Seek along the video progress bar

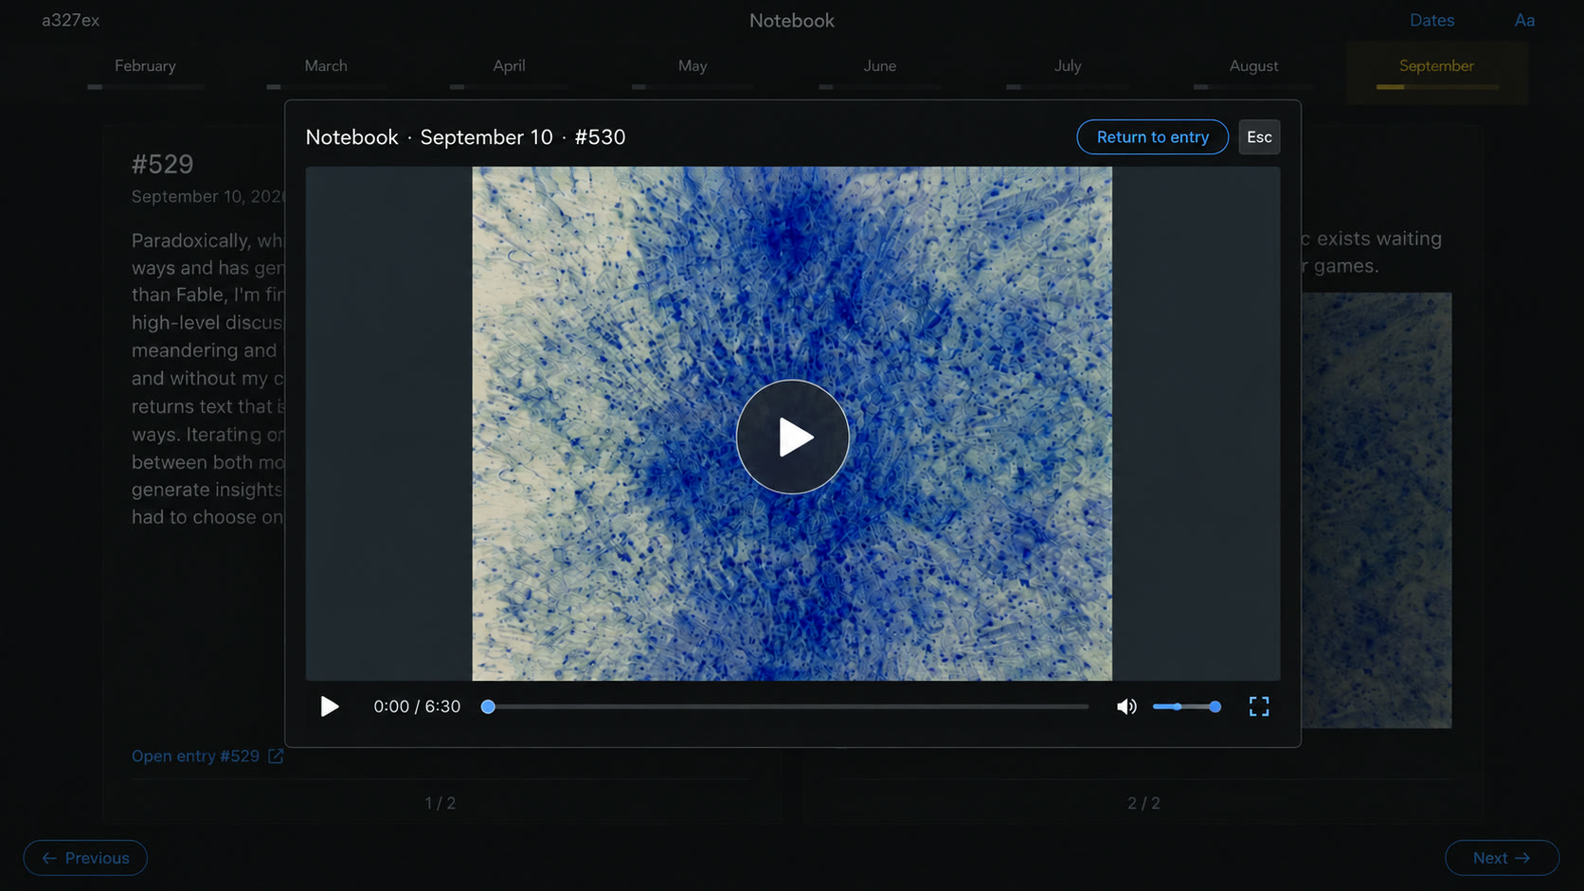click(x=787, y=706)
